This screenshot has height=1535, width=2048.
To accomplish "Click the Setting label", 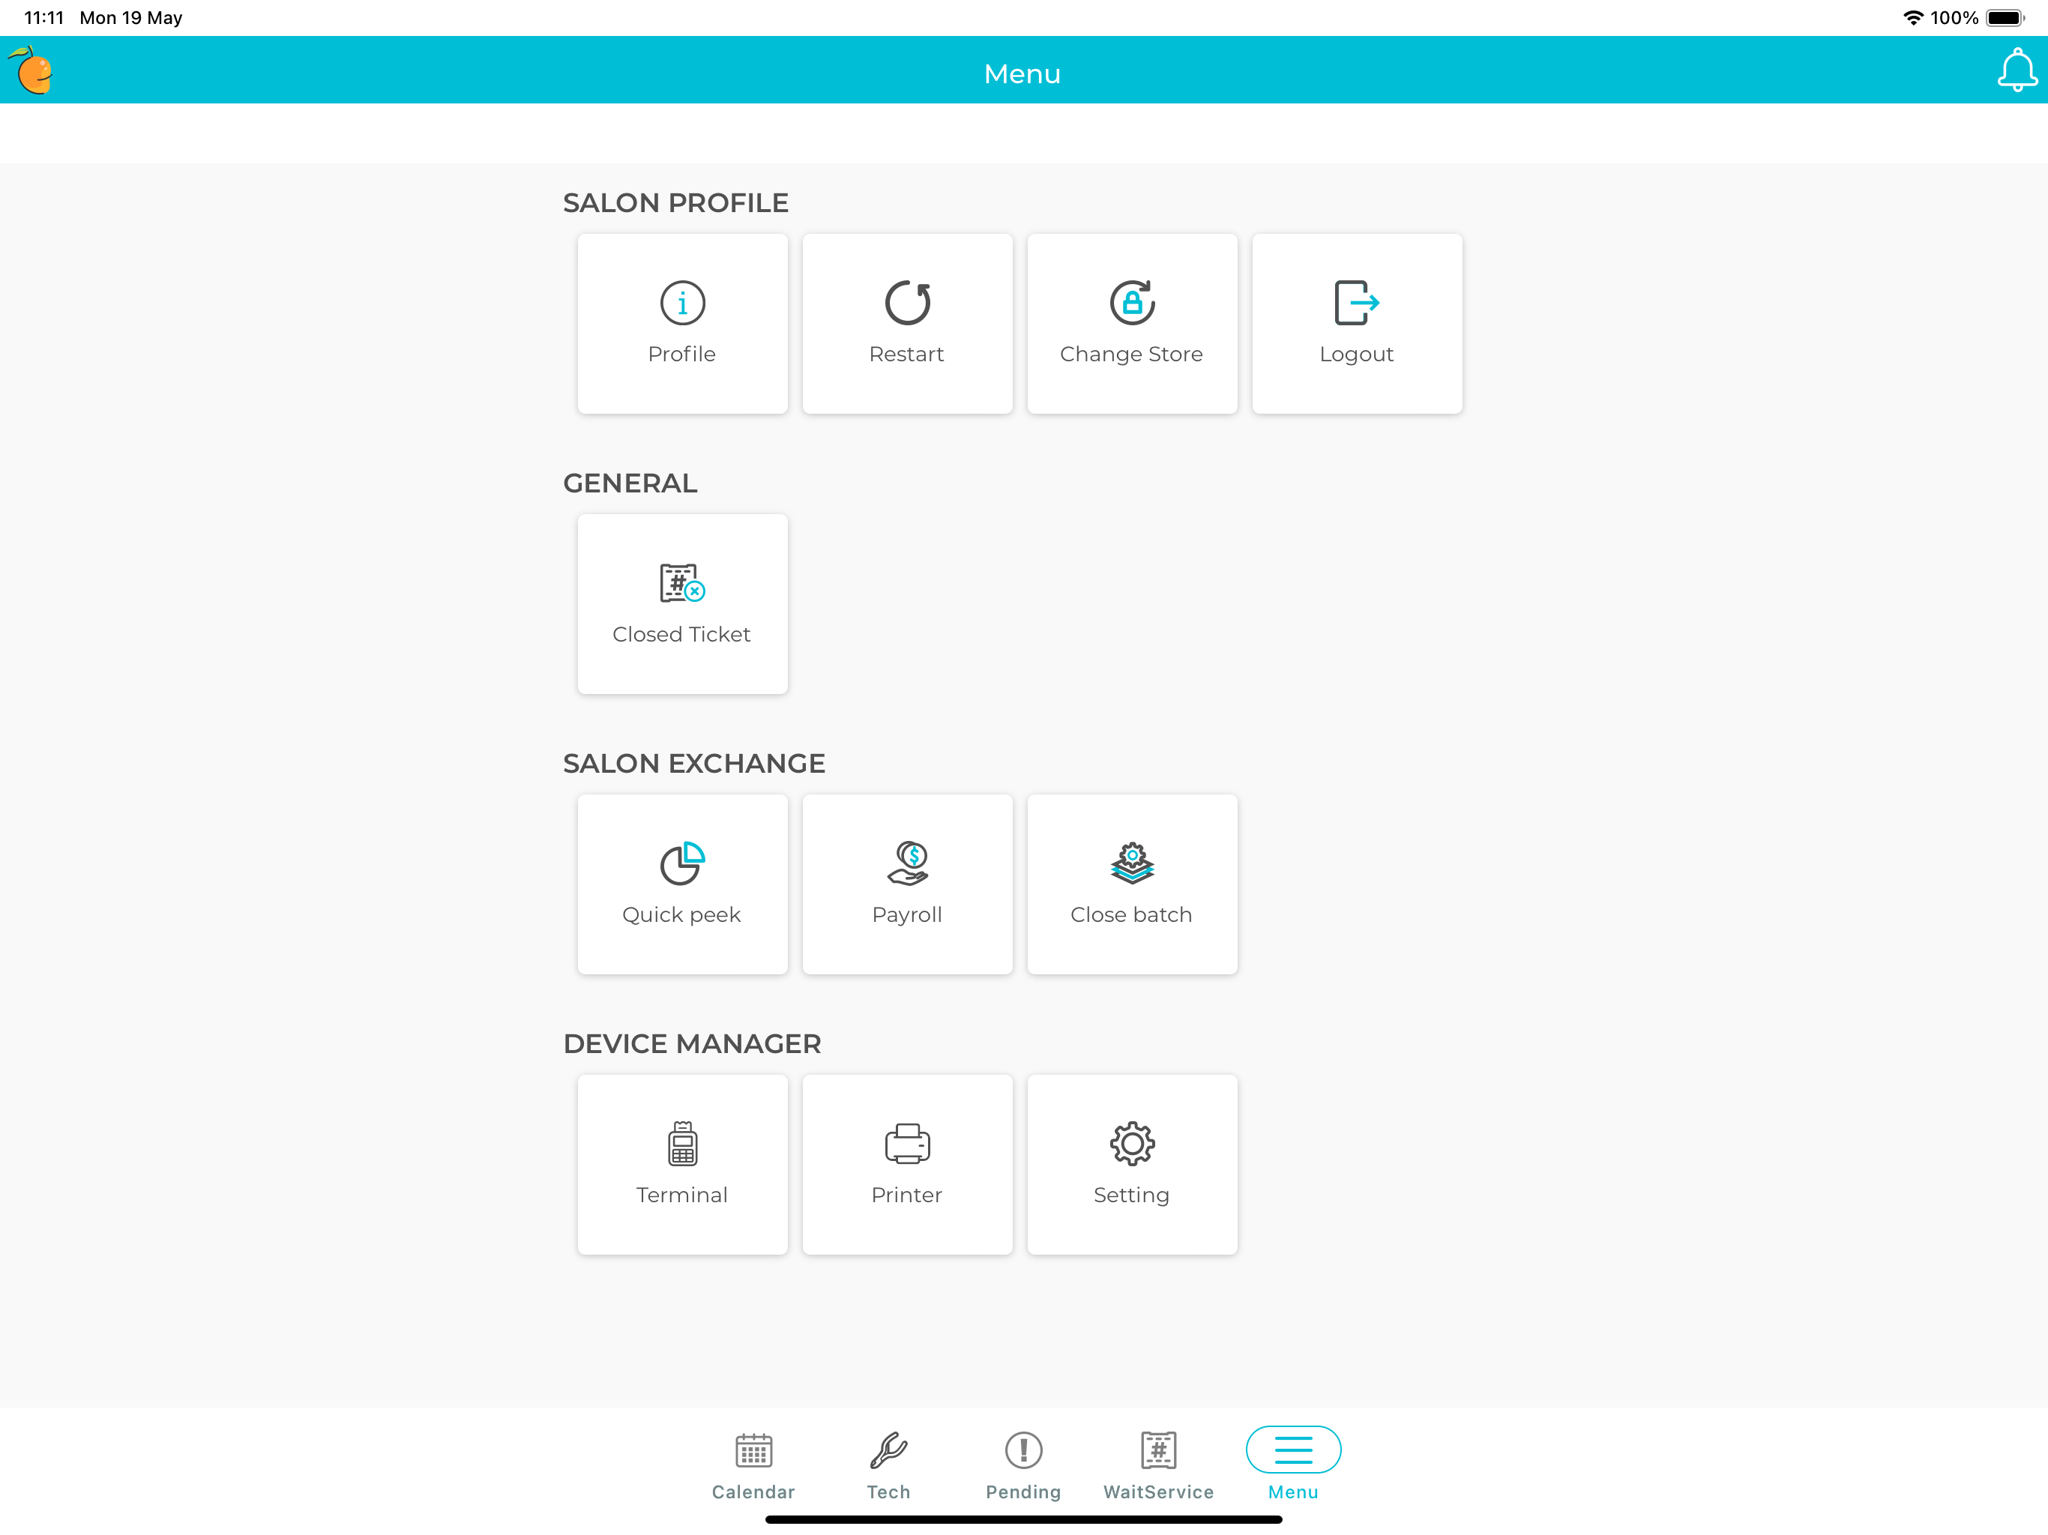I will pyautogui.click(x=1131, y=1196).
